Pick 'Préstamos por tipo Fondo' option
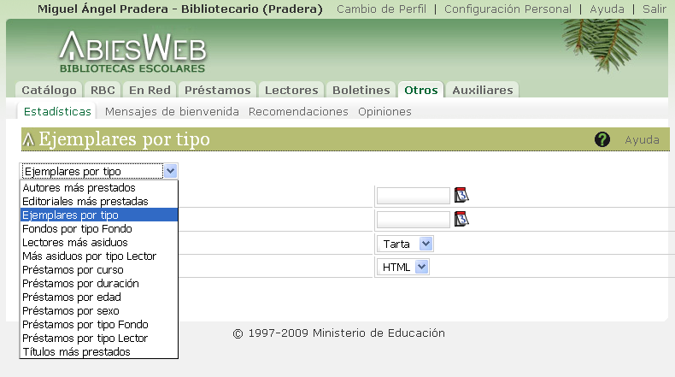 click(x=99, y=325)
